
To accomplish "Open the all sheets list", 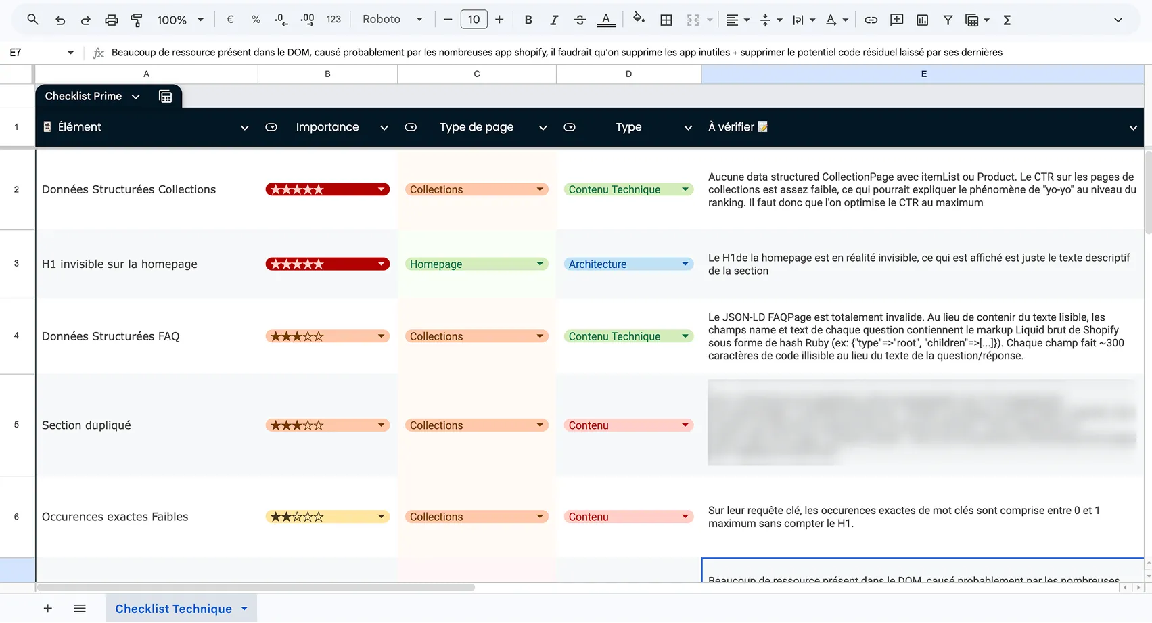I will [80, 608].
